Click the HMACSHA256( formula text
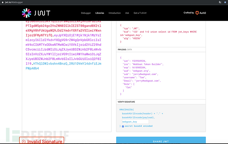This screenshot has width=228, height=144. pos(127,110)
